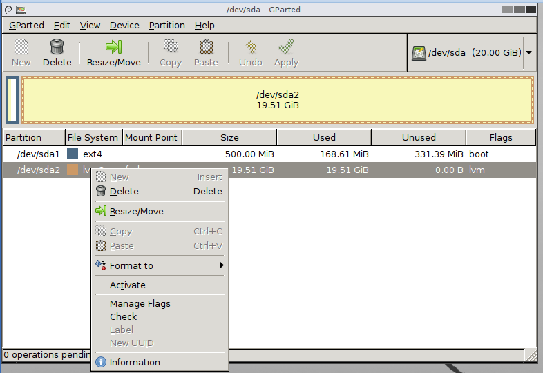Click the trash can icon in context menu
The width and height of the screenshot is (543, 373).
(101, 191)
